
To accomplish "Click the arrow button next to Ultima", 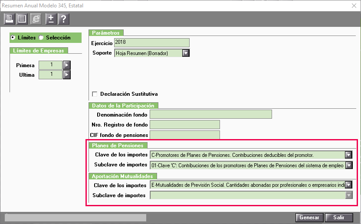I will click(x=67, y=75).
